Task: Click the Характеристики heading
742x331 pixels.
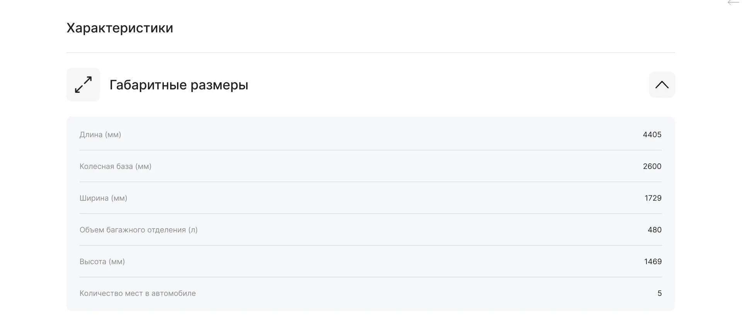Action: 120,28
